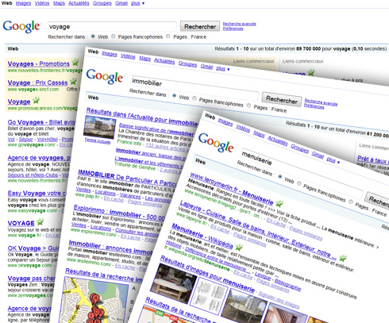Choose Pages francophones radio in the menuiserie window
This screenshot has width=389, height=323.
tap(299, 183)
